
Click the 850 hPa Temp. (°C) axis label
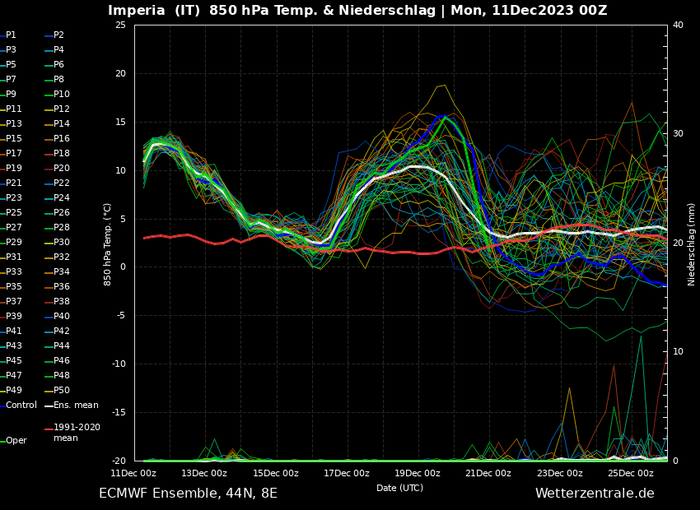(108, 243)
